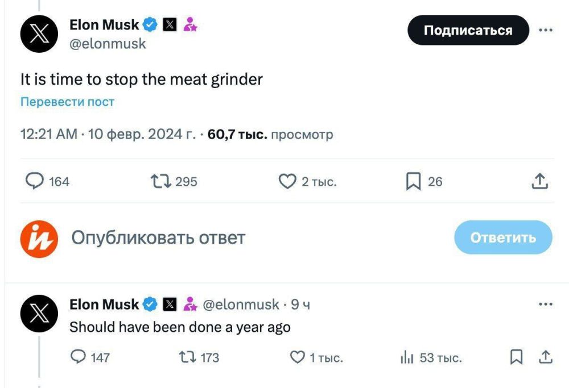Click the Перевести пост link
569x388 pixels.
[x=67, y=101]
